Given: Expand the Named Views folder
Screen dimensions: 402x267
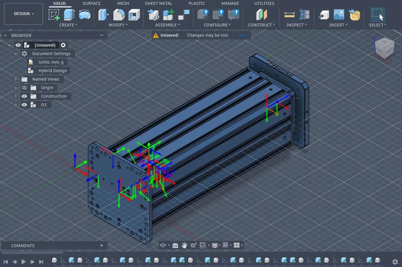Looking at the screenshot, I should click(16, 79).
